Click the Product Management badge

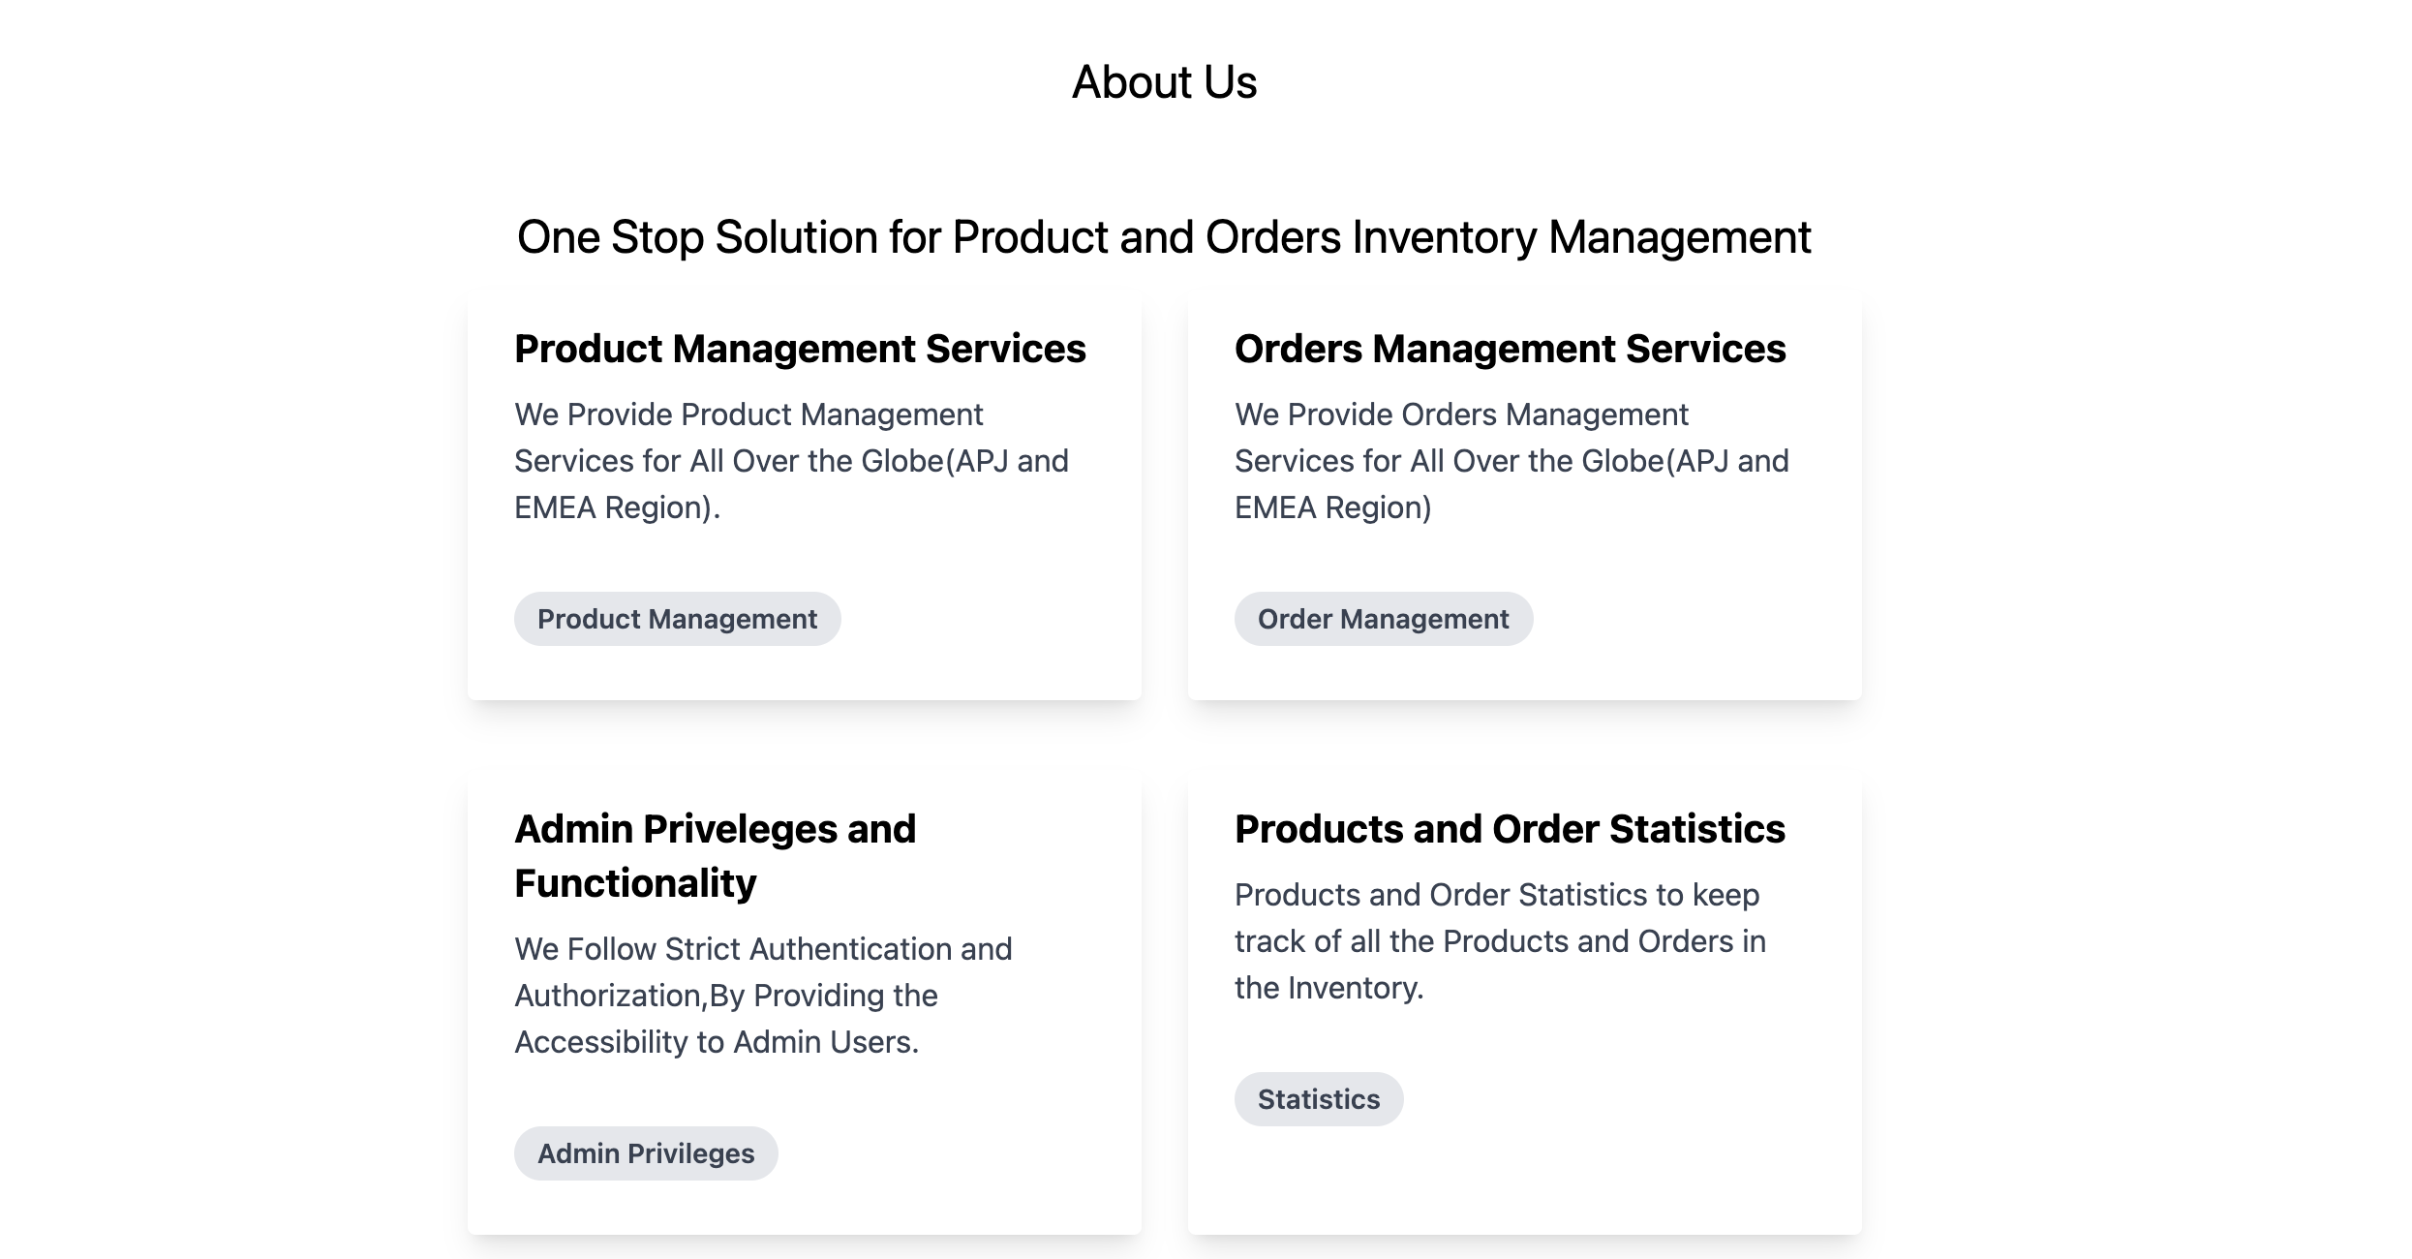point(676,618)
